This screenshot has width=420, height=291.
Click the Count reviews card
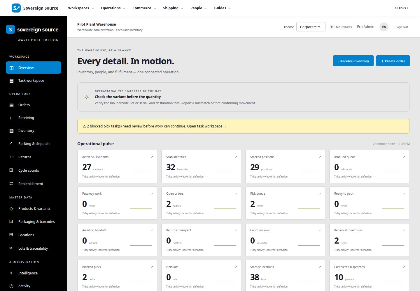(286, 240)
